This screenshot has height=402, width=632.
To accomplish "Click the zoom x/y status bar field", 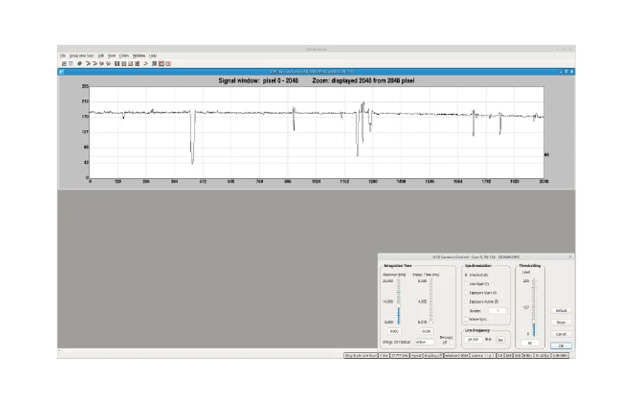I will (x=482, y=355).
